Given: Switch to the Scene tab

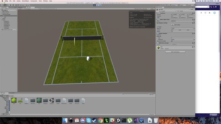Looking at the screenshot, I should click(x=20, y=7).
